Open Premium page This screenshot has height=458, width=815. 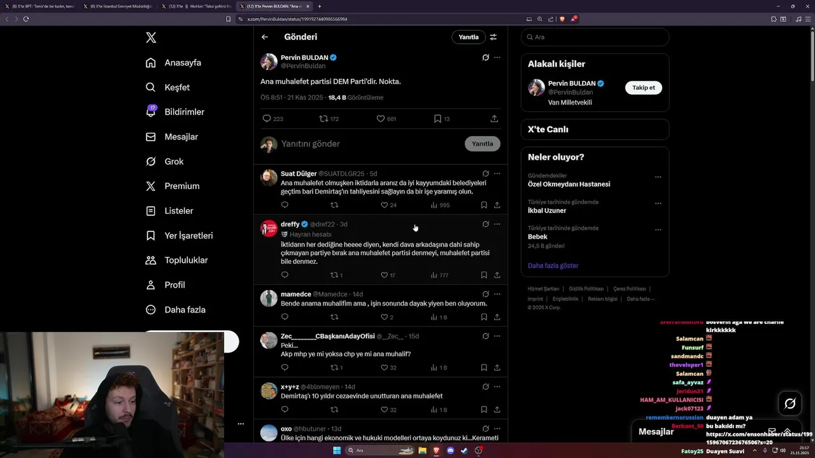[172, 186]
